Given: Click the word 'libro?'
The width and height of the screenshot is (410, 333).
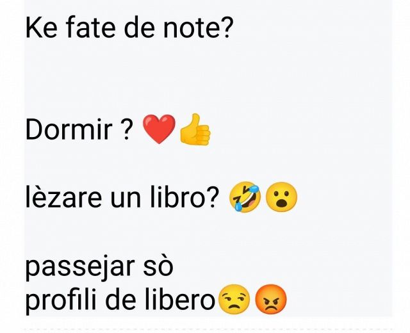Looking at the screenshot, I should 184,197.
